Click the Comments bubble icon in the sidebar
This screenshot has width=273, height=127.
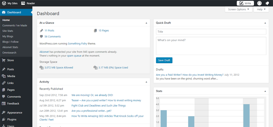(x=4, y=97)
